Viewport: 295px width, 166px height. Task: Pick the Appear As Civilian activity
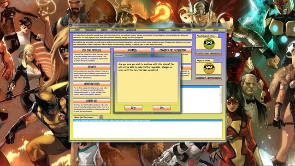[173, 50]
